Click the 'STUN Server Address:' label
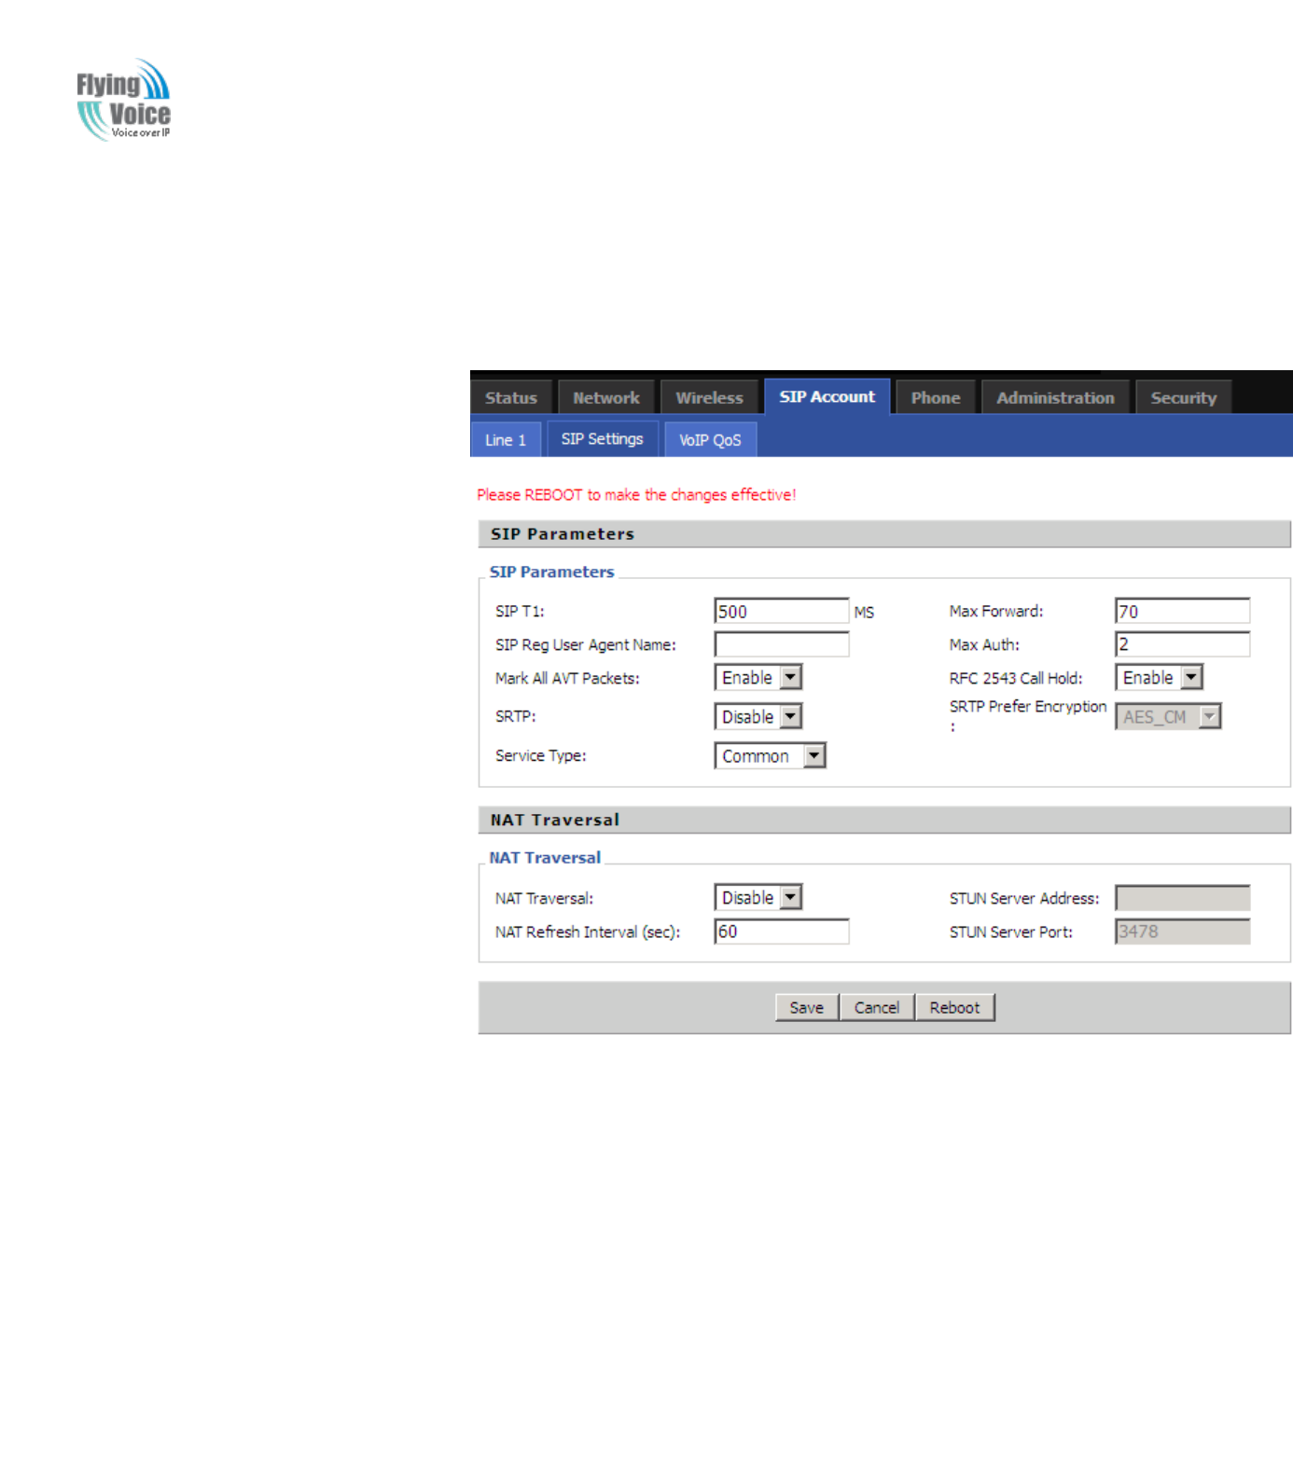The width and height of the screenshot is (1293, 1477). tap(1024, 898)
